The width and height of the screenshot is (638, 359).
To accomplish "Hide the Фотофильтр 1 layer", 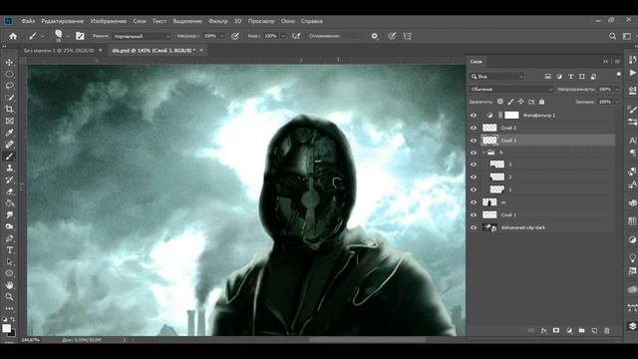I will tap(474, 116).
